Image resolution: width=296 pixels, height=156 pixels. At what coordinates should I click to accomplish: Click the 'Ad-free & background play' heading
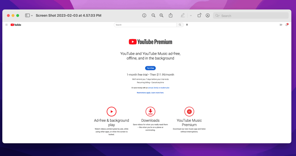pyautogui.click(x=112, y=123)
